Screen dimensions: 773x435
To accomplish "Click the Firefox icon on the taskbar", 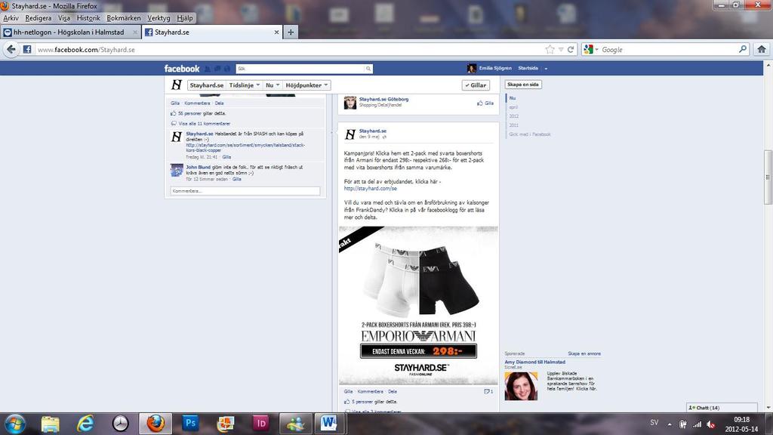I will click(156, 424).
